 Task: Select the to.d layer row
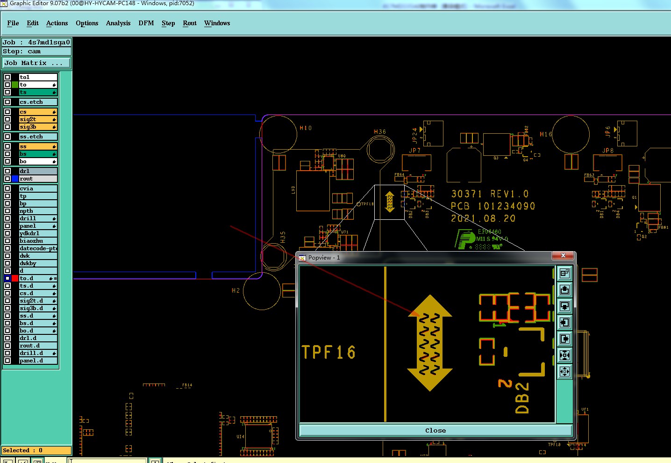pos(38,278)
